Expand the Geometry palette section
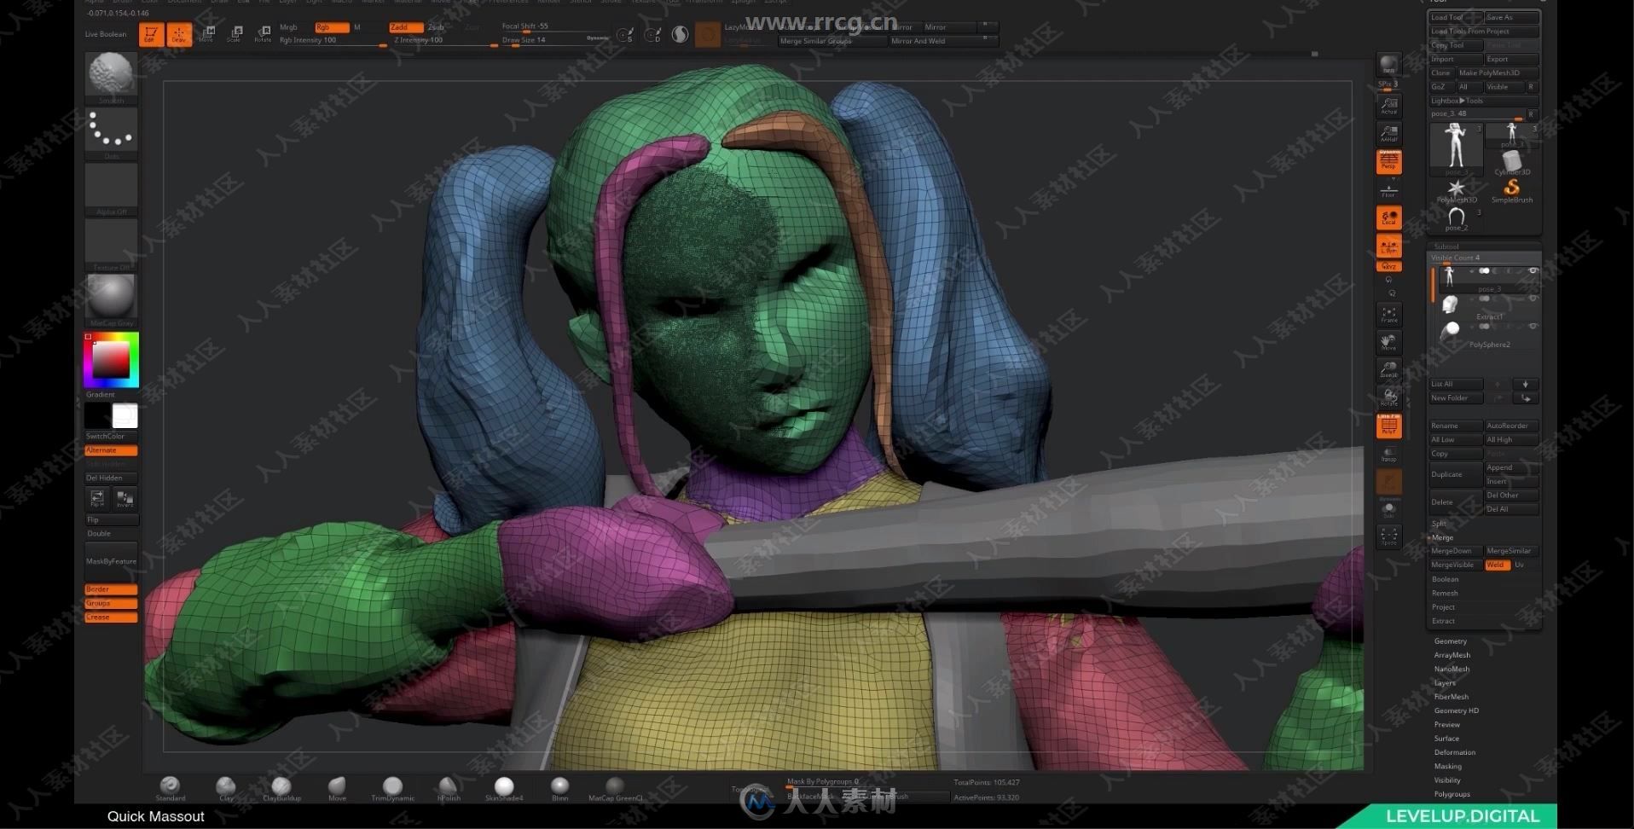This screenshot has width=1634, height=829. [1450, 641]
